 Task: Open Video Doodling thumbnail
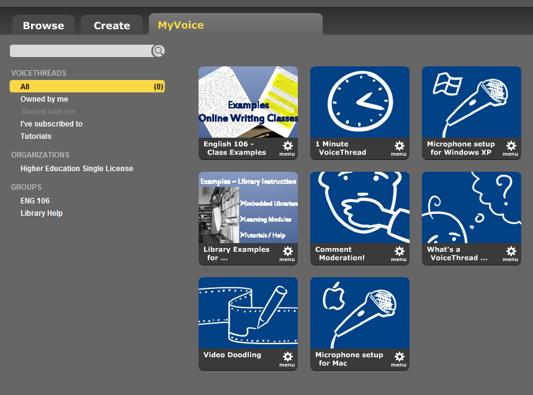click(248, 313)
